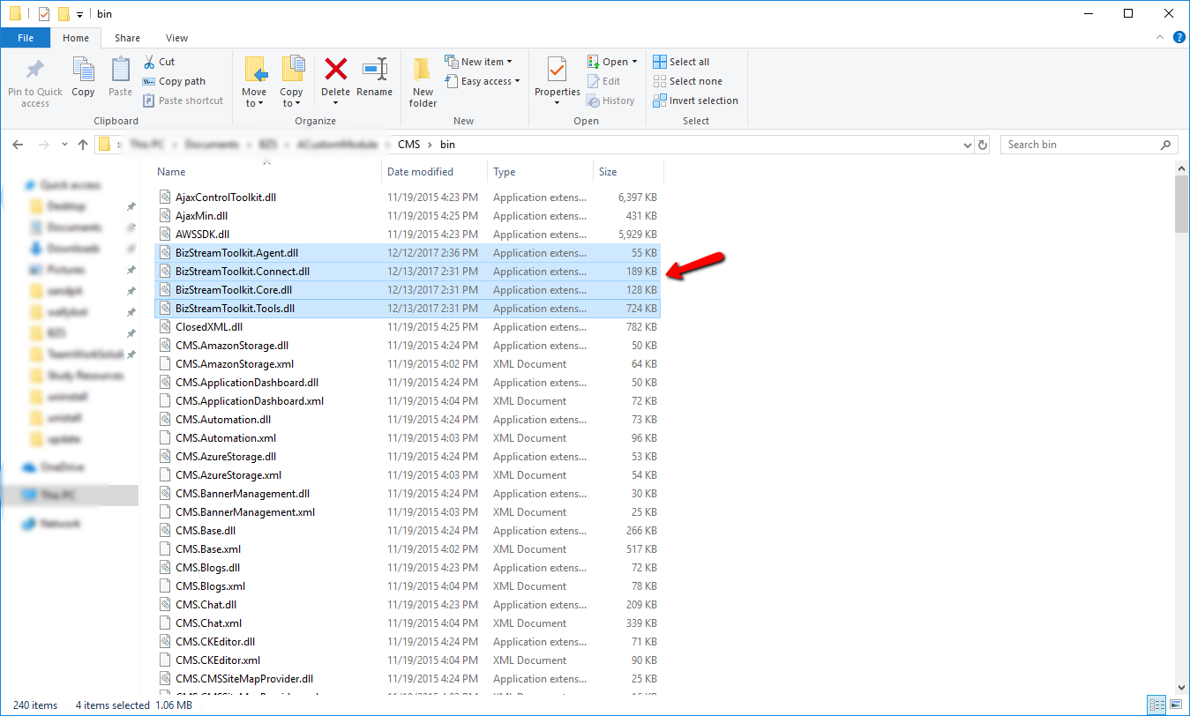Switch to details view in status bar

pyautogui.click(x=1156, y=705)
